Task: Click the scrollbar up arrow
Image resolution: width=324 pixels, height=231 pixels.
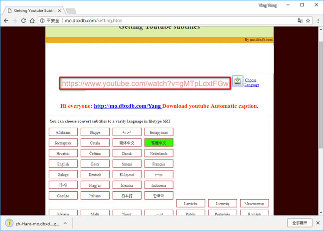Action: coord(321,29)
